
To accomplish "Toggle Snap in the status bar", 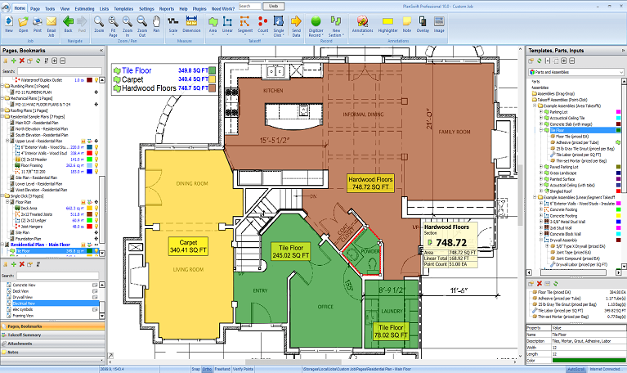I will coord(195,369).
